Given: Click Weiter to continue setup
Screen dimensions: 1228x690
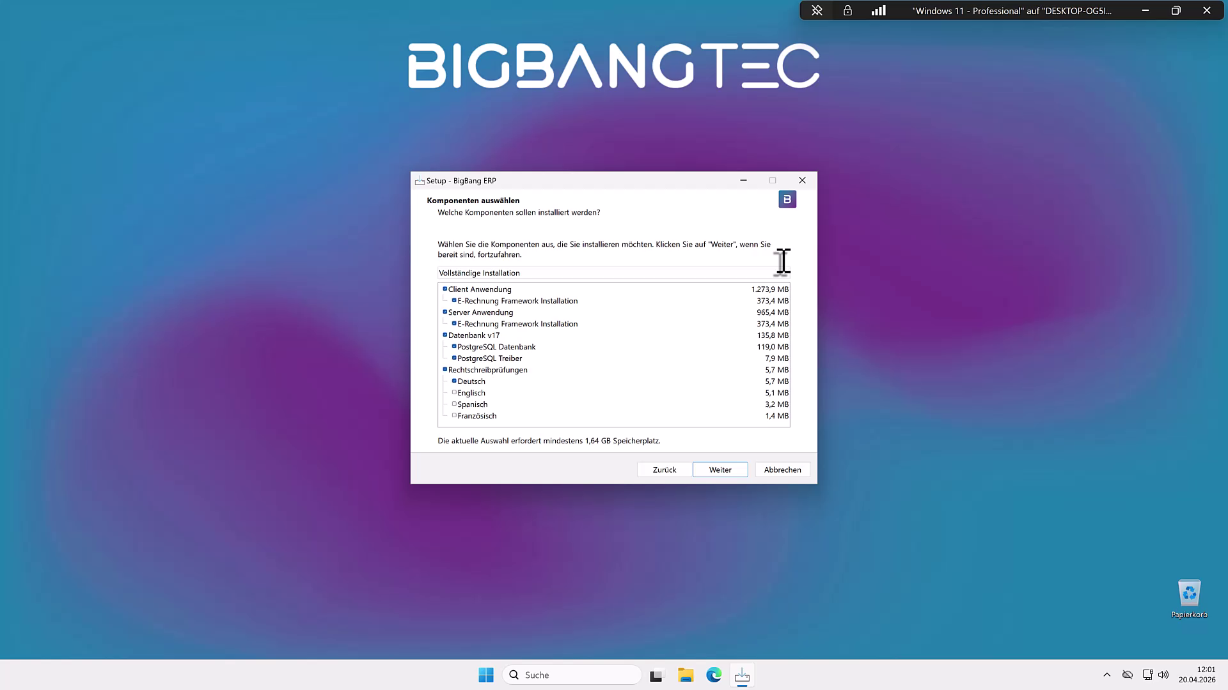Looking at the screenshot, I should pos(720,470).
